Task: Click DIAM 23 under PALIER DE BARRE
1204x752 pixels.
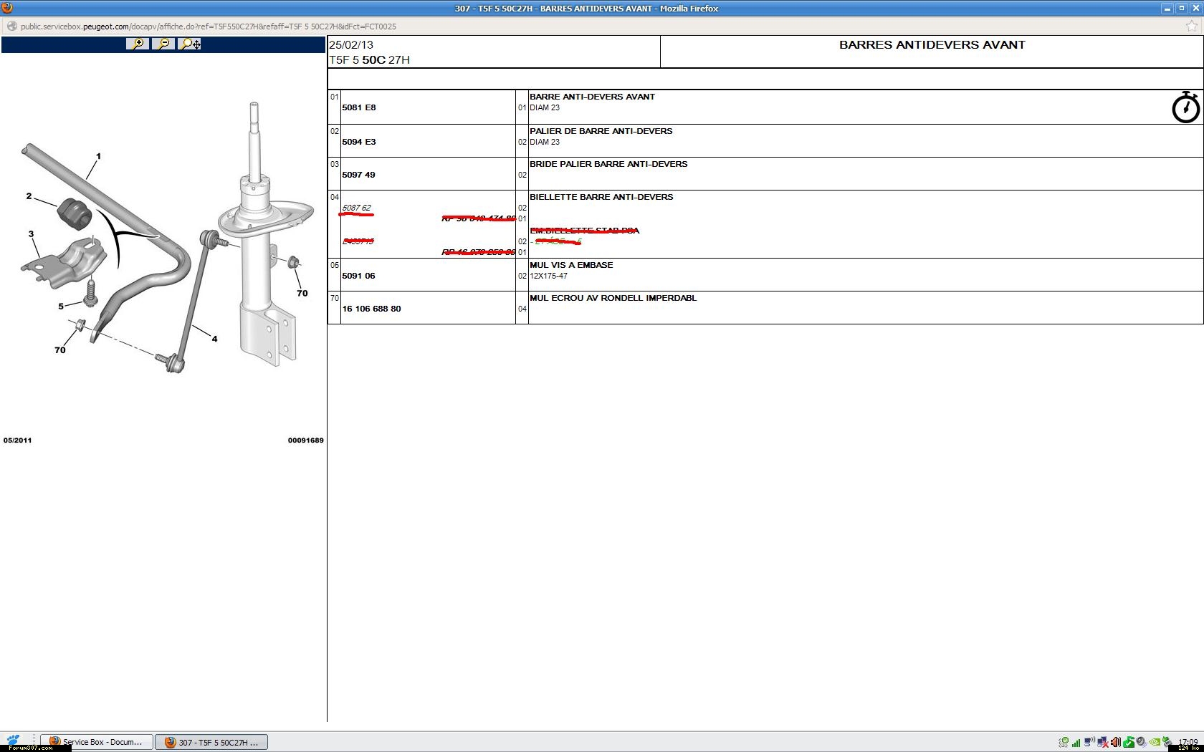Action: pos(545,142)
